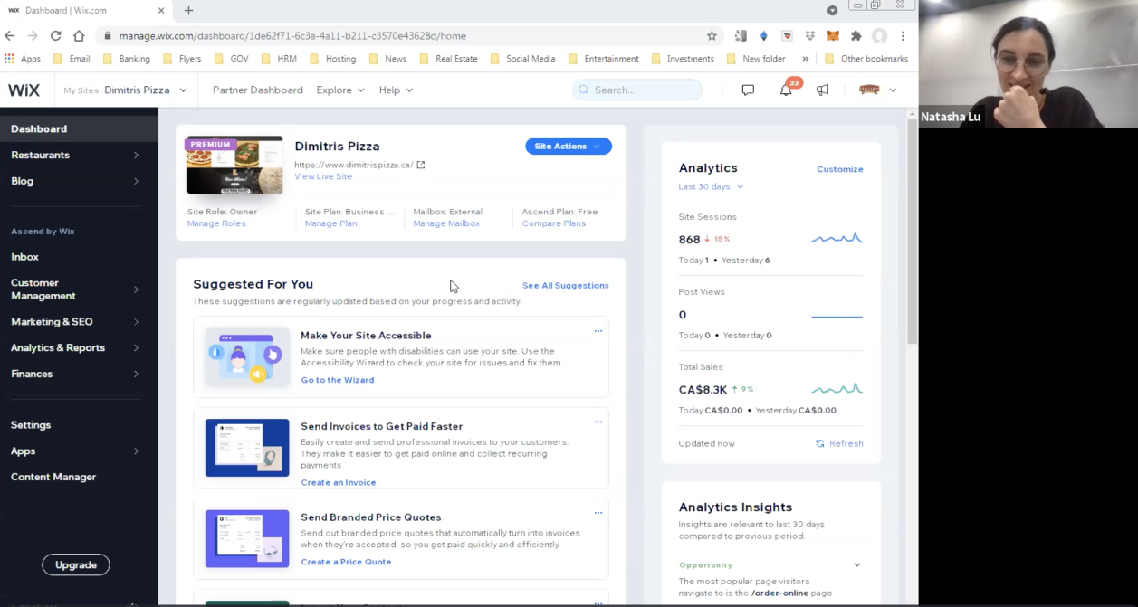1138x607 pixels.
Task: Open external link icon beside site URL
Action: pyautogui.click(x=421, y=165)
